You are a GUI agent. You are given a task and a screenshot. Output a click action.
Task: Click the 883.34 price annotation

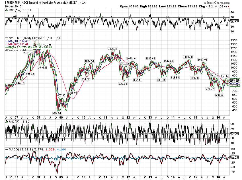(x=161, y=80)
